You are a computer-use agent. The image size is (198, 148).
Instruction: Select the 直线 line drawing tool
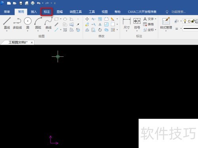tap(7, 24)
